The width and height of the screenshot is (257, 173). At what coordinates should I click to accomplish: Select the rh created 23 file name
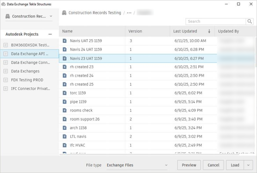(x=82, y=67)
